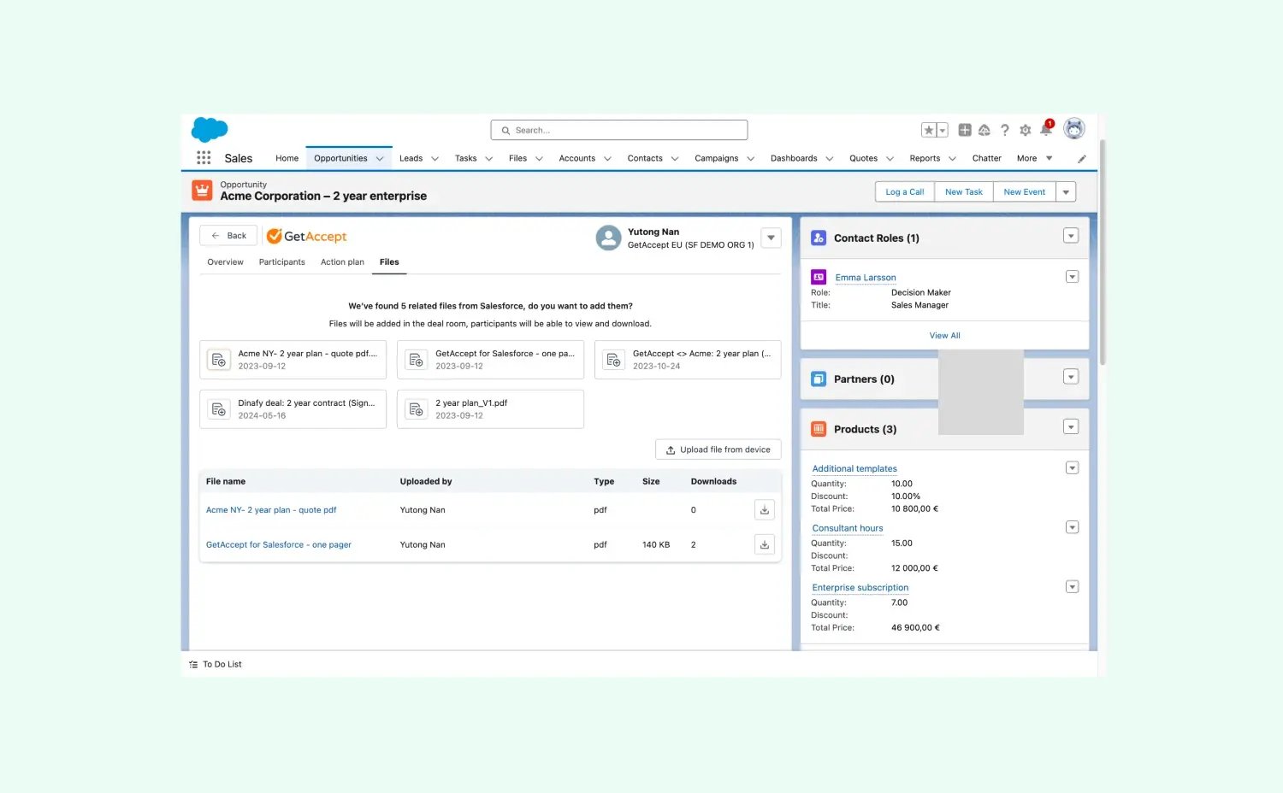Expand the Opportunities tab dropdown arrow
Screen dimensions: 1283x793
tap(379, 158)
